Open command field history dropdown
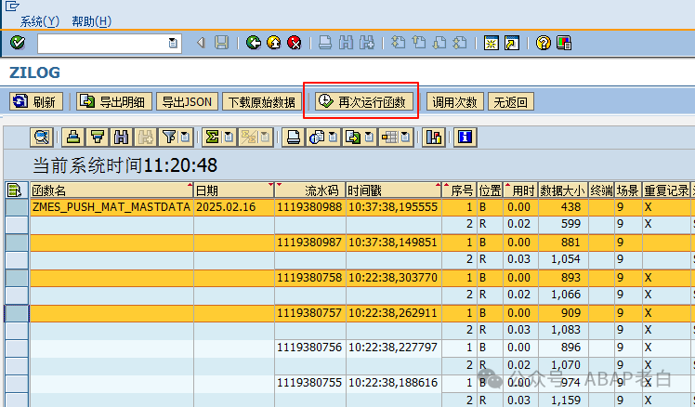Screen dimensions: 695x407 tap(173, 43)
